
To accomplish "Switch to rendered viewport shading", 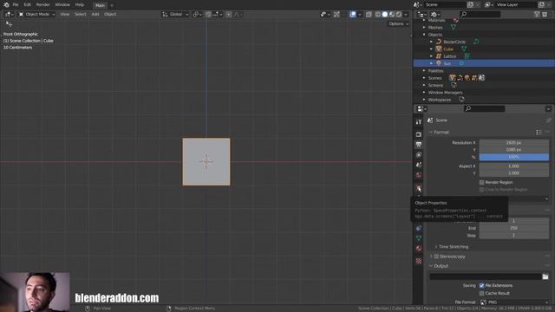I will 399,14.
